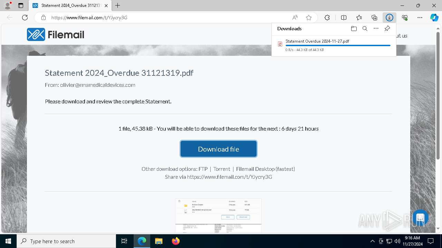
Task: Open File Explorer from taskbar
Action: (158, 241)
